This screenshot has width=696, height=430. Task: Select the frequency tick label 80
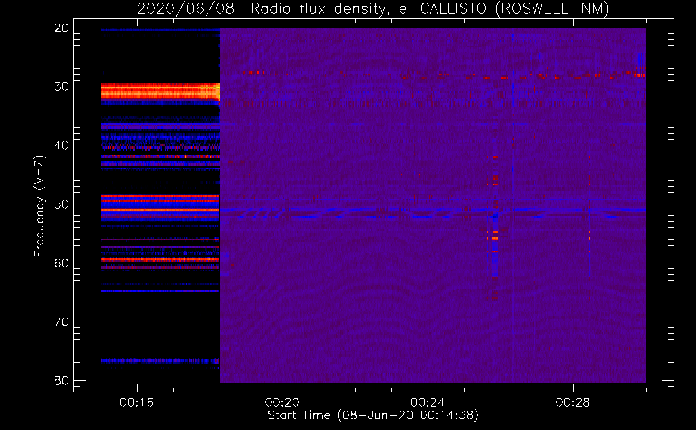point(62,381)
